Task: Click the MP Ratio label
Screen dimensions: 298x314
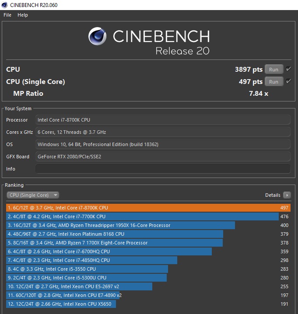Action: 28,94
